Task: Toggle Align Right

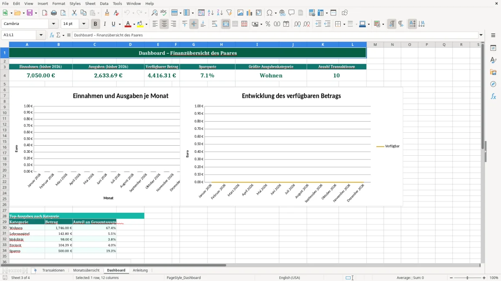Action: point(173,24)
